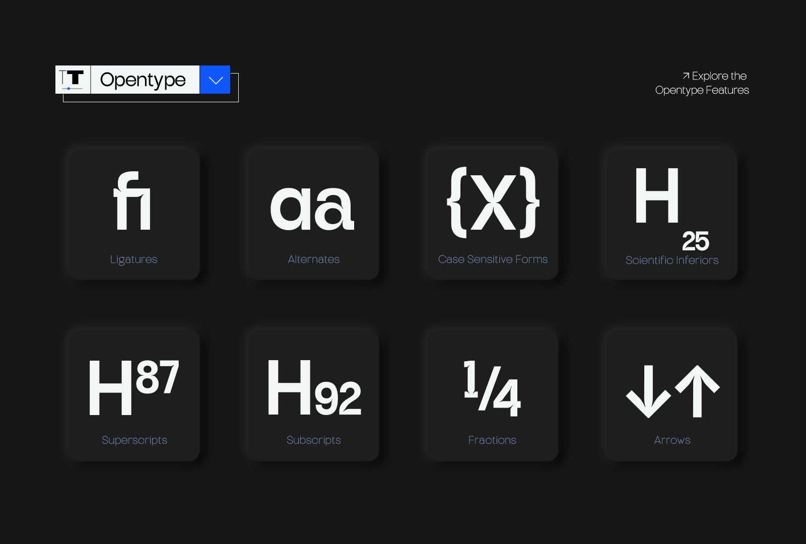806x544 pixels.
Task: Follow the Explore the Opentype Features link
Action: (x=702, y=83)
